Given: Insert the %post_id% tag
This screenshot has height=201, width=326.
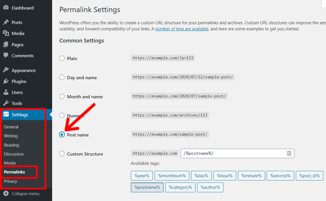Looking at the screenshot, I should [x=309, y=176].
